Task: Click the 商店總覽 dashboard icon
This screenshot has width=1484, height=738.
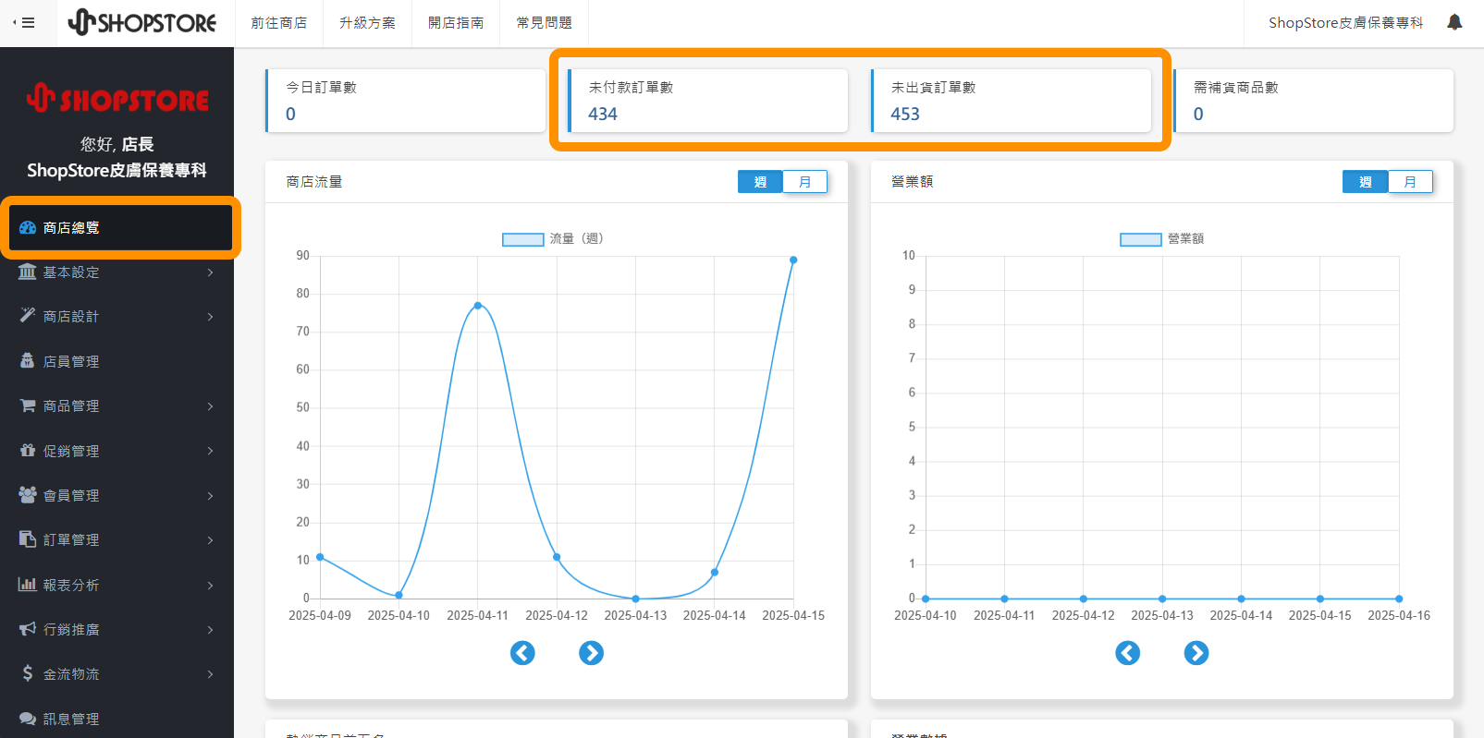Action: (x=28, y=227)
